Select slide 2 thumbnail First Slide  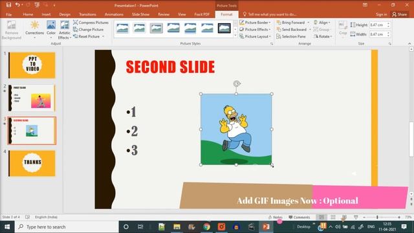coord(32,98)
